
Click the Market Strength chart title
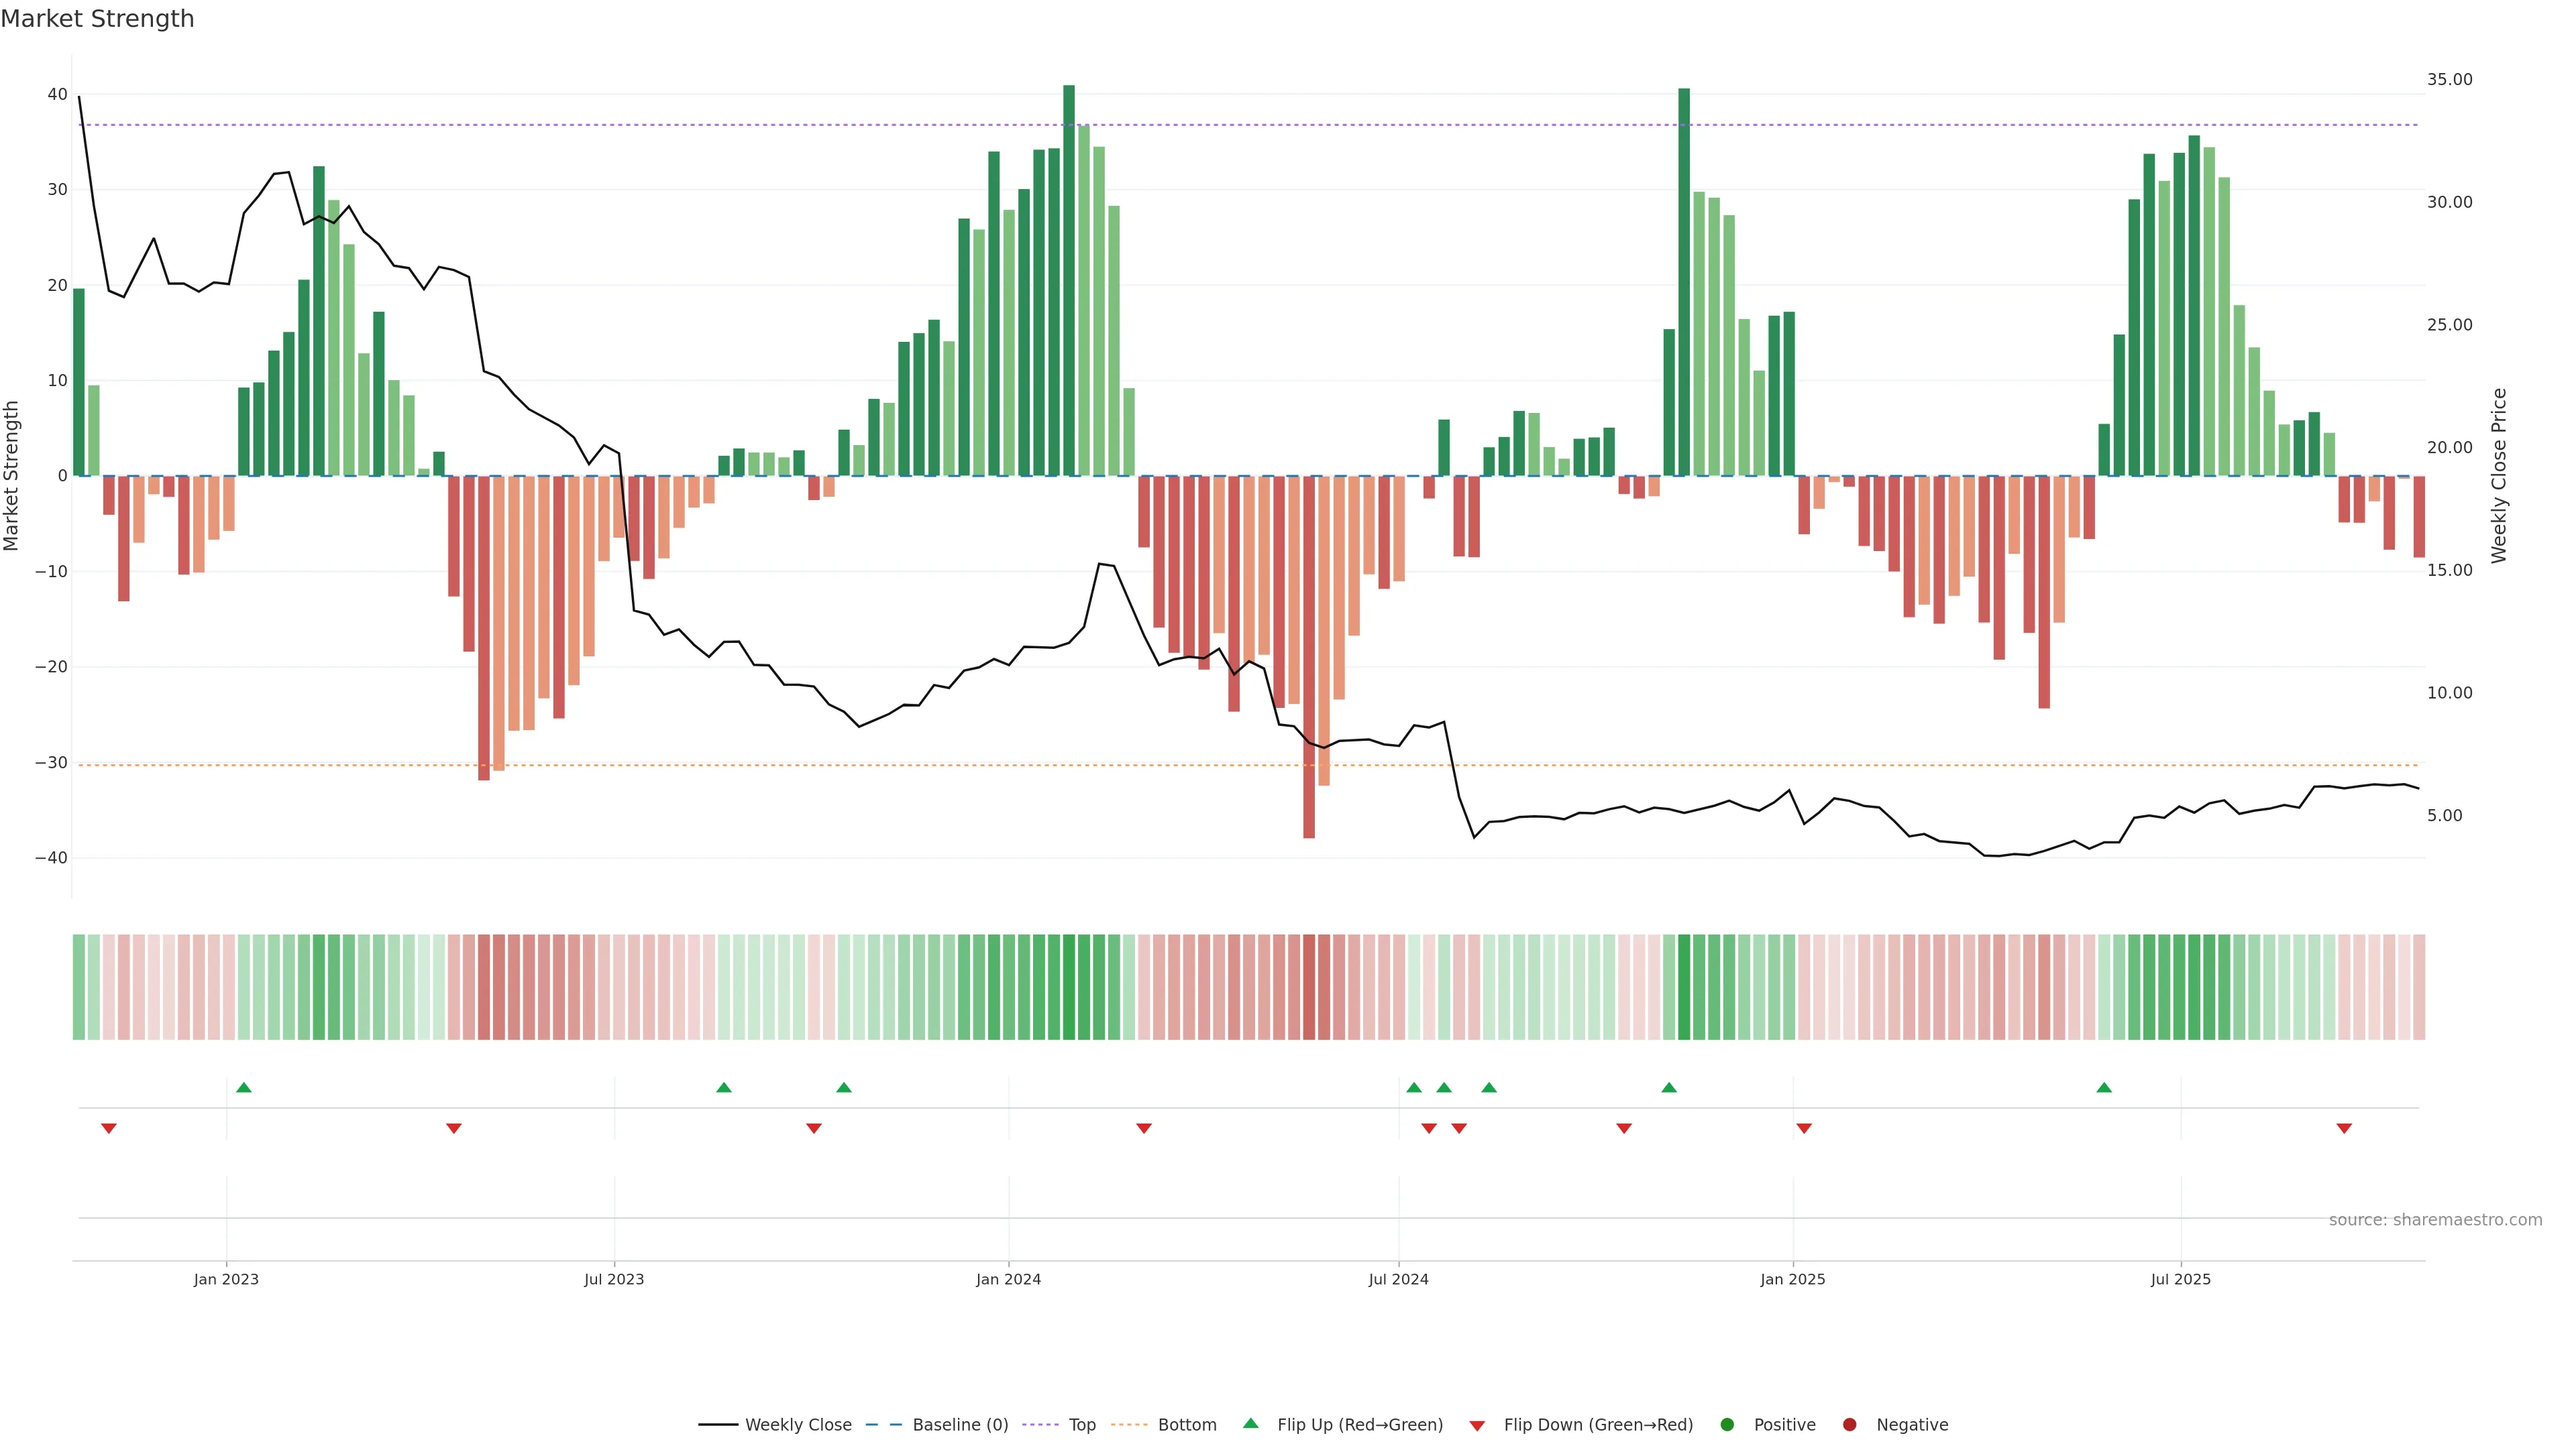(97, 19)
